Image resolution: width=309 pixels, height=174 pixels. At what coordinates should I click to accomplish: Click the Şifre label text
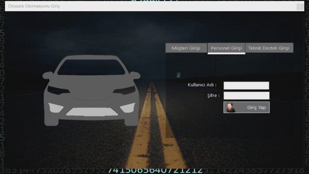click(213, 95)
